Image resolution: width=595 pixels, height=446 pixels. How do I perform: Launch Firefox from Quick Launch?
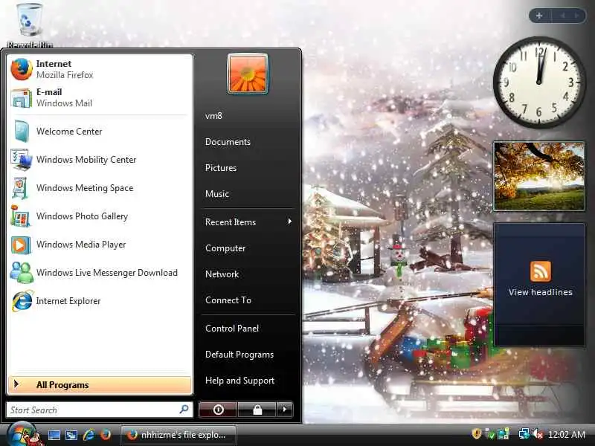pos(106,435)
